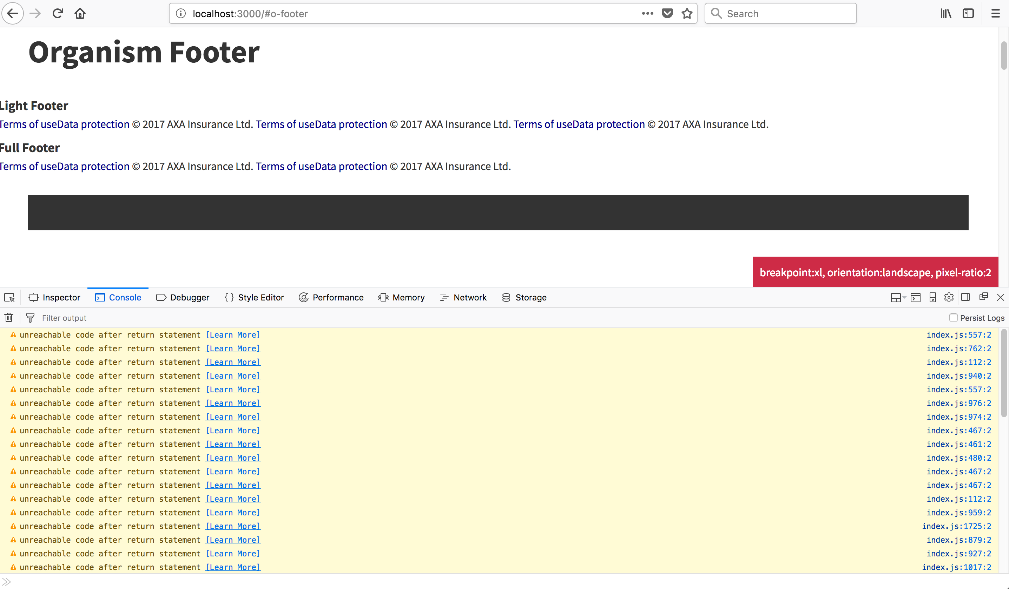Show DevTools in separate window icon
This screenshot has width=1009, height=589.
pos(983,297)
